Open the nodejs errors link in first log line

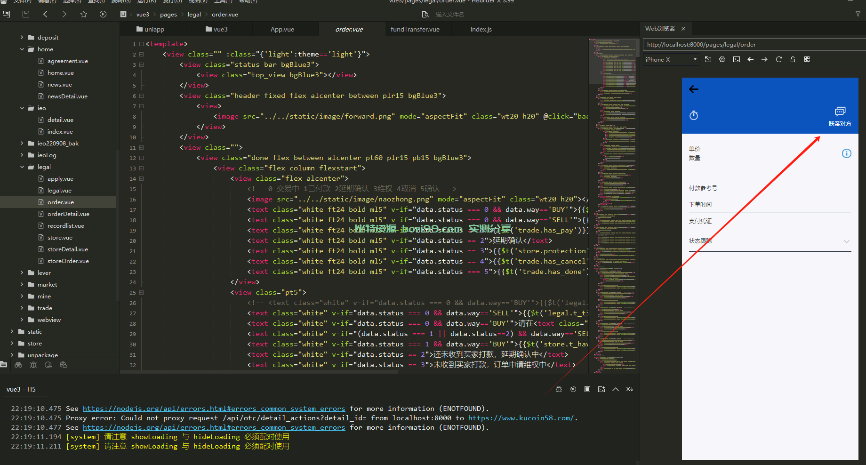[x=214, y=409]
